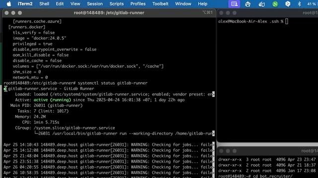Click the systemctl status gitlab-runner command
Screen dimensions: 318x178
[113, 83]
